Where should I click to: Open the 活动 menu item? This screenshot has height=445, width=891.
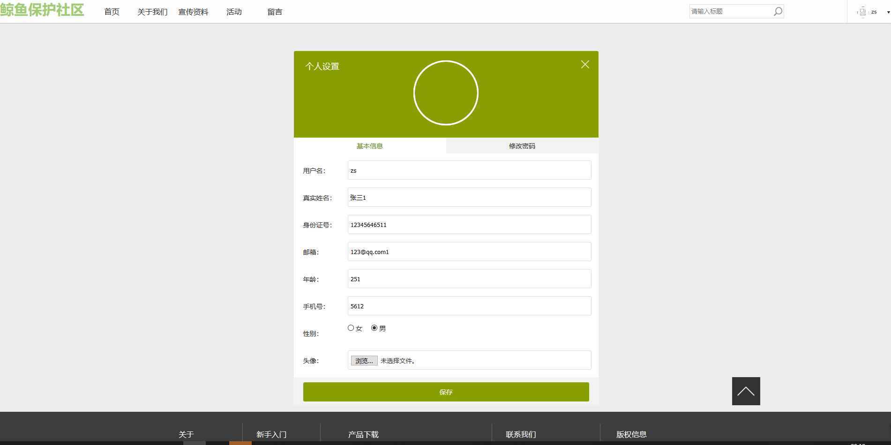coord(234,12)
